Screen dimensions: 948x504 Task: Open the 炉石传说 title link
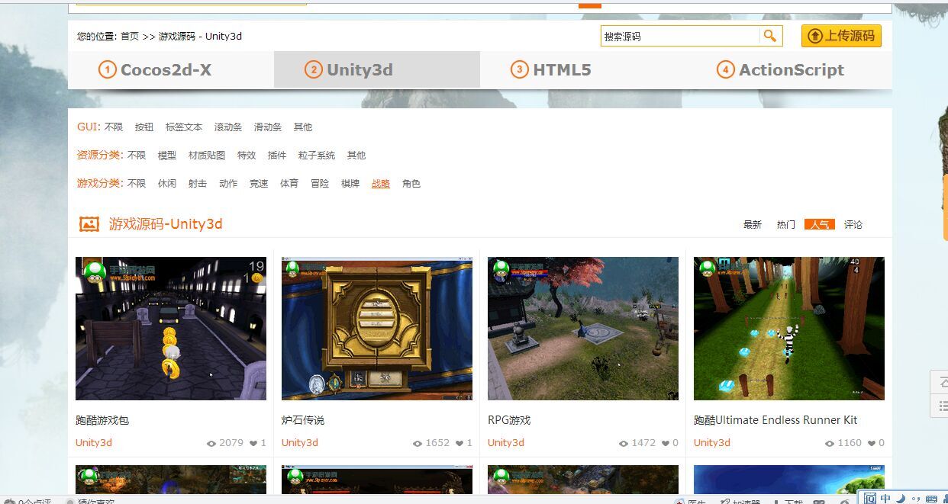point(303,420)
